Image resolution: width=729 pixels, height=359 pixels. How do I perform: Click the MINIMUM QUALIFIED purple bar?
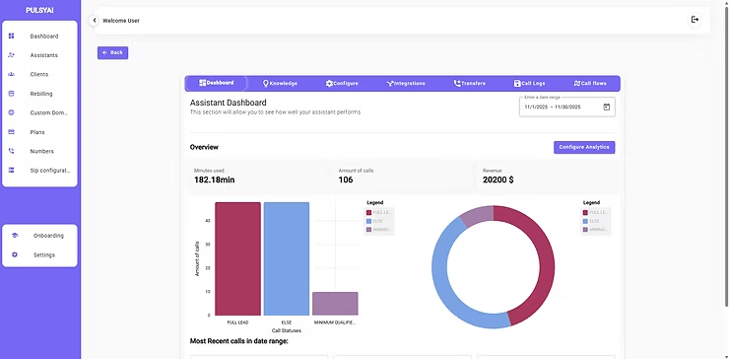pyautogui.click(x=335, y=304)
